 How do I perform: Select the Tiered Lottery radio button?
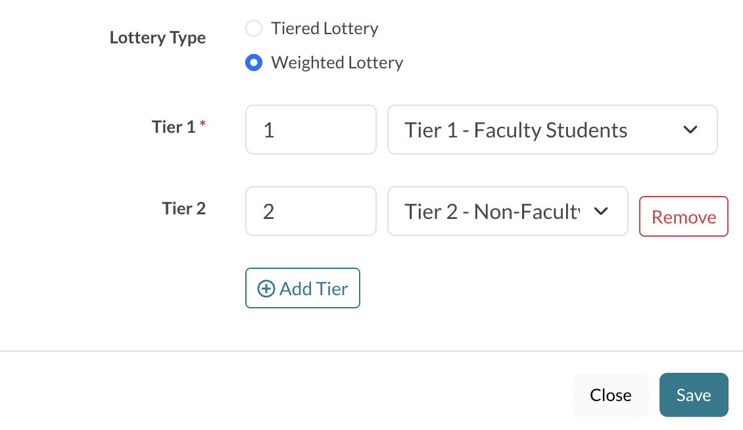(x=253, y=28)
